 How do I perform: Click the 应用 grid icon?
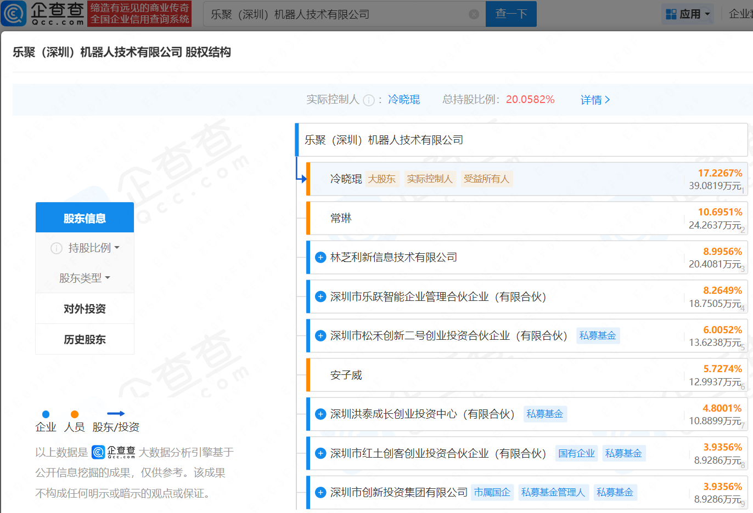(x=671, y=14)
